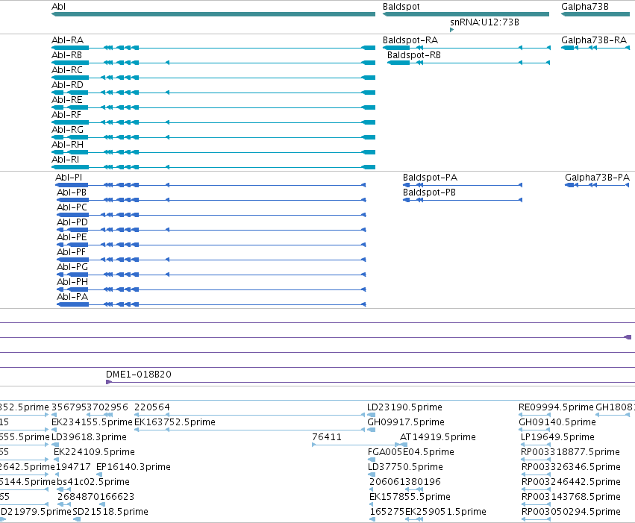Open the RE09994.5prime EST label
Image resolution: width=635 pixels, height=523 pixels.
point(556,407)
